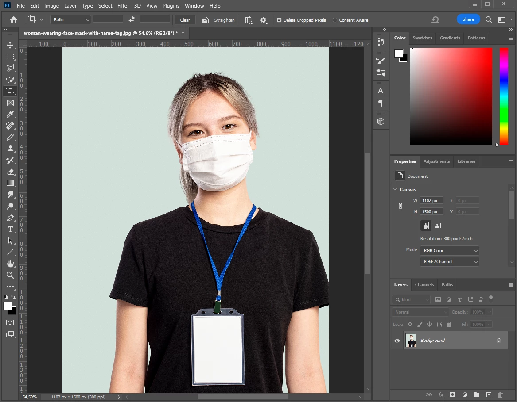Open the Paragraph panel icon

[x=381, y=103]
